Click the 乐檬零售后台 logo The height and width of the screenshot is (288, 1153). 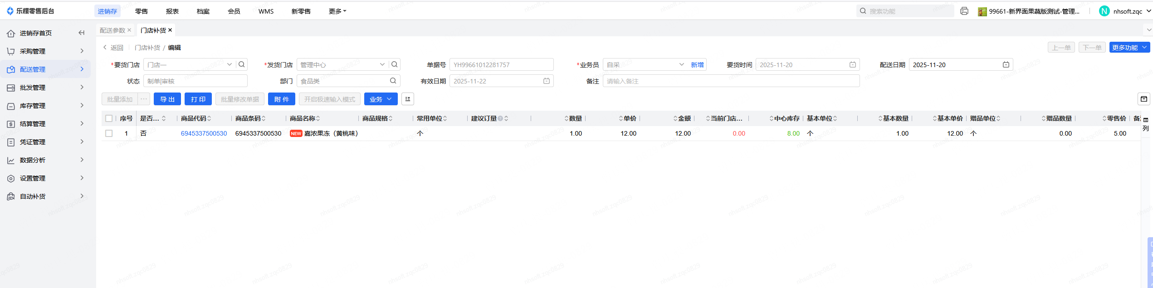pos(30,11)
